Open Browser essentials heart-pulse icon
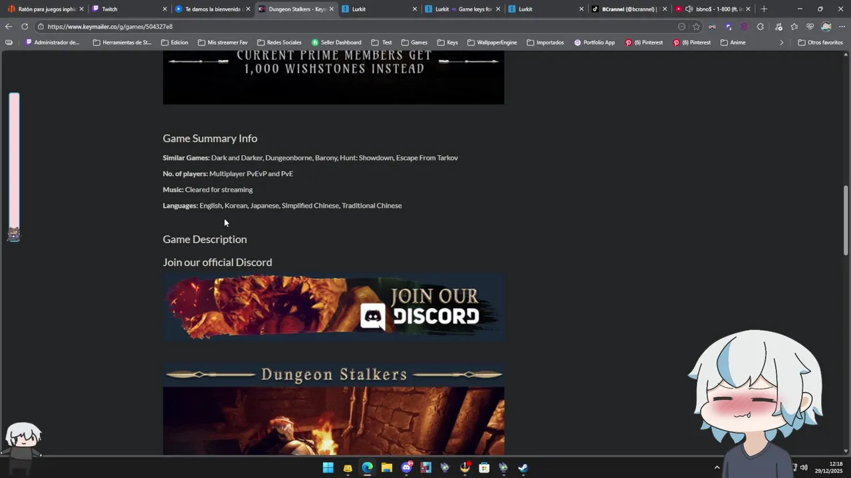Image resolution: width=851 pixels, height=478 pixels. tap(810, 27)
